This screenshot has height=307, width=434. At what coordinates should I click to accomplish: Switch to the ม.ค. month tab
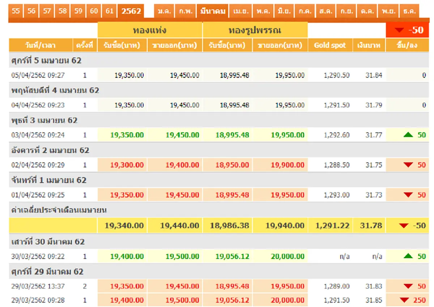click(x=165, y=11)
